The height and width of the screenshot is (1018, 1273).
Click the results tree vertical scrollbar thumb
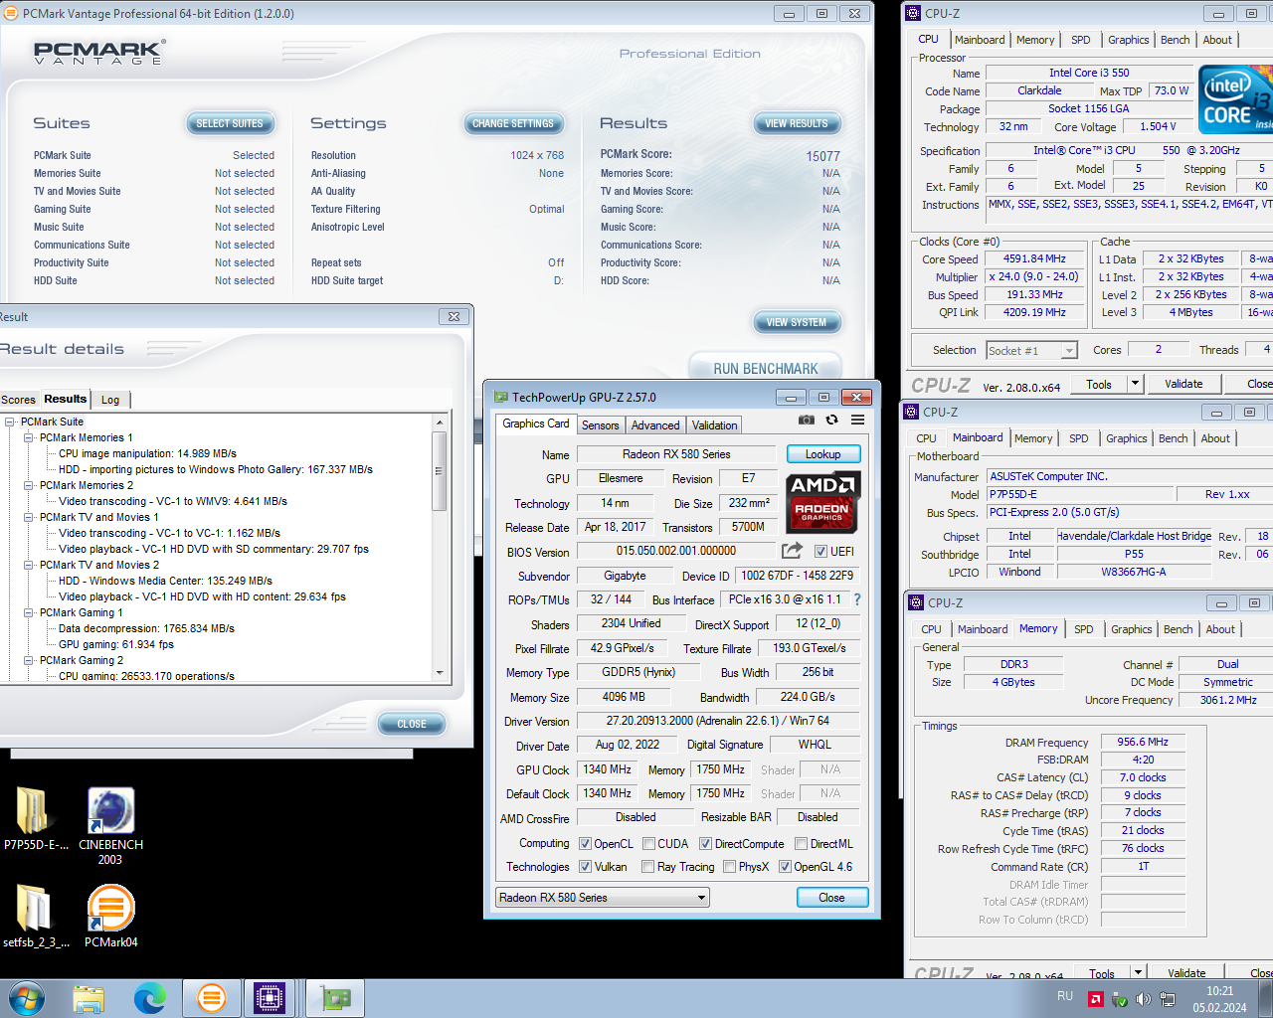point(440,471)
